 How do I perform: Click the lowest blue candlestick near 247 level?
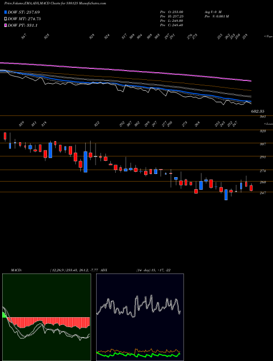tap(226, 195)
